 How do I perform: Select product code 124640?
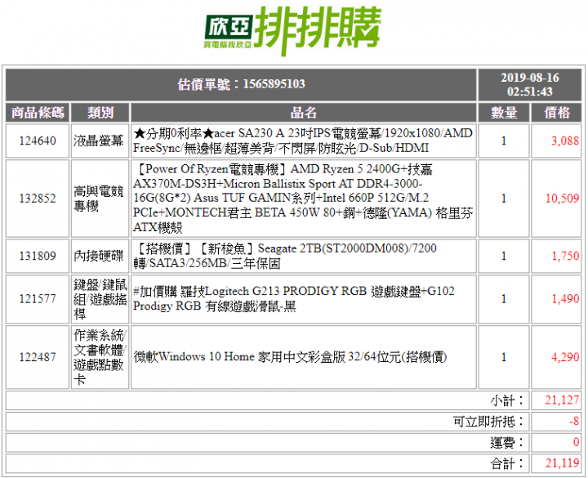coord(38,141)
